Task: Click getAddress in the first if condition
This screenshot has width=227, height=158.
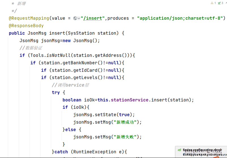Action: click(x=108, y=55)
